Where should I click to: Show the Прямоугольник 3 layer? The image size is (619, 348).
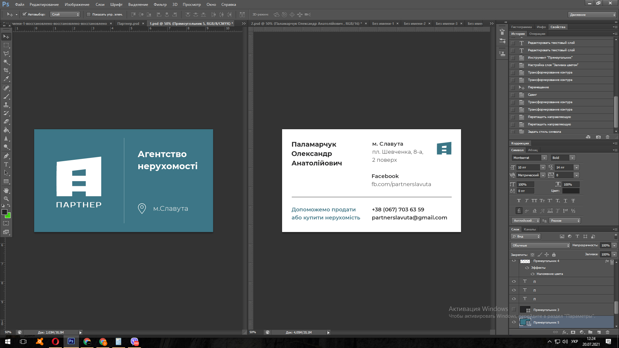point(514,310)
